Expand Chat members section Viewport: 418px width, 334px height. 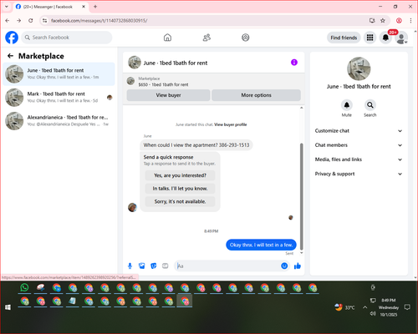[359, 145]
